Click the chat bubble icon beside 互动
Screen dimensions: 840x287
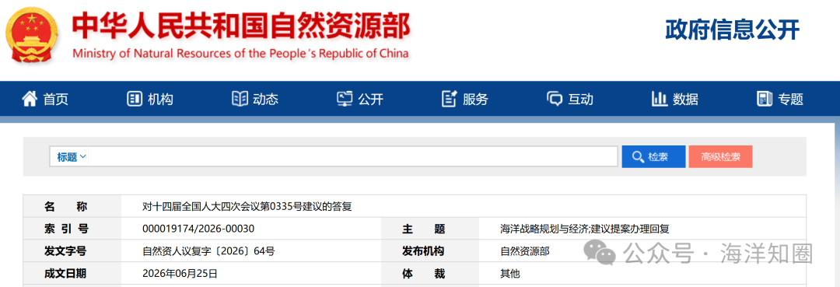pyautogui.click(x=555, y=99)
